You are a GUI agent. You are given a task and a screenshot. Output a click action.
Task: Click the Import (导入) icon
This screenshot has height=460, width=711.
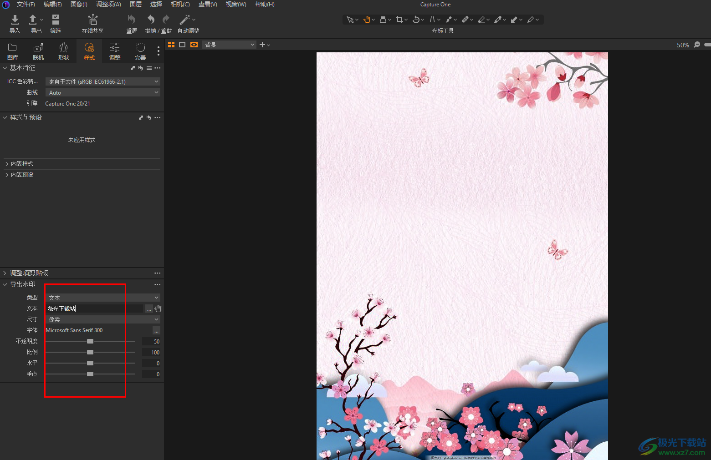[x=15, y=20]
